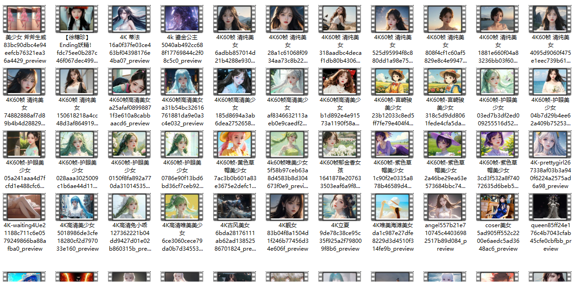Image resolution: width=578 pixels, height=282 pixels.
Task: Click the 4k 鎏金公主 file name
Action: coord(183,49)
